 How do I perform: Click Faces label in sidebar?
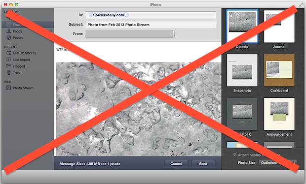[17, 31]
